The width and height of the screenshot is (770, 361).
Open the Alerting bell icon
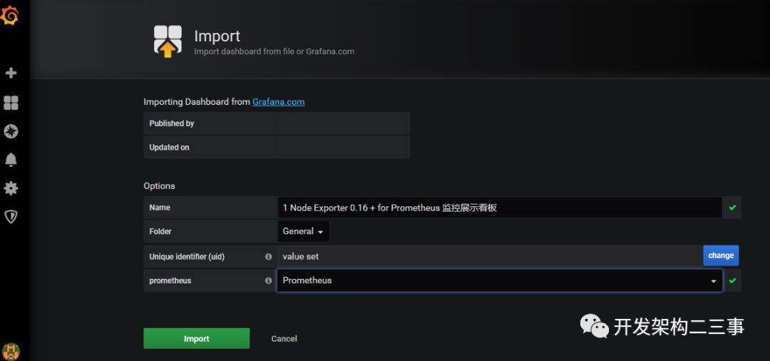click(x=11, y=160)
